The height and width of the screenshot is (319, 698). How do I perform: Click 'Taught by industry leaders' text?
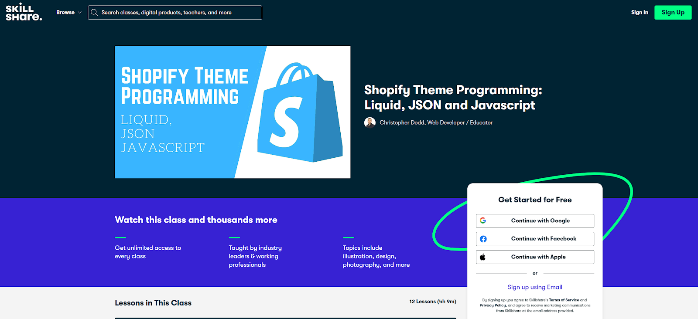click(x=255, y=256)
